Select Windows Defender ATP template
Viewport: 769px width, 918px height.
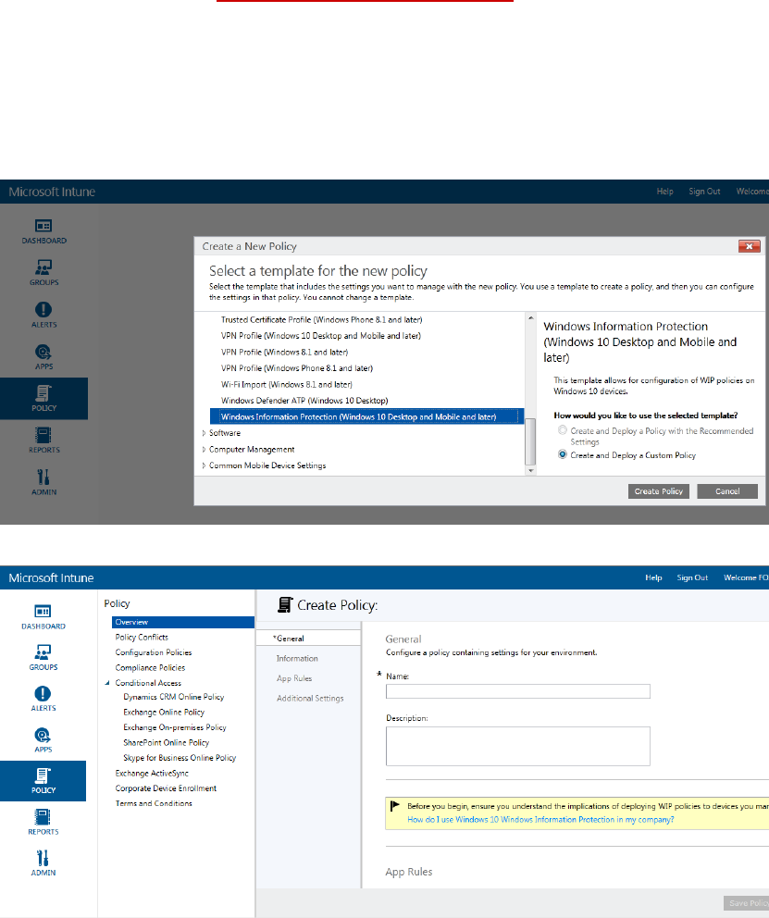[x=304, y=401]
